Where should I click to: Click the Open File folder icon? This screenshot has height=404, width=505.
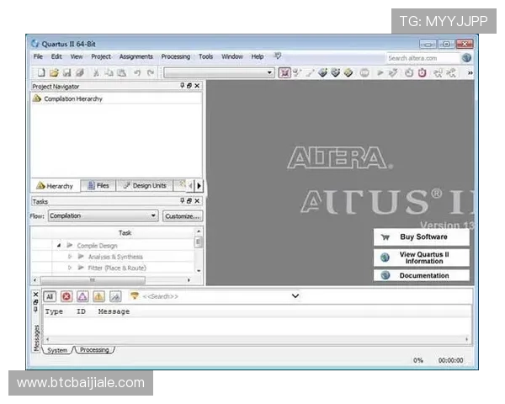tap(54, 73)
